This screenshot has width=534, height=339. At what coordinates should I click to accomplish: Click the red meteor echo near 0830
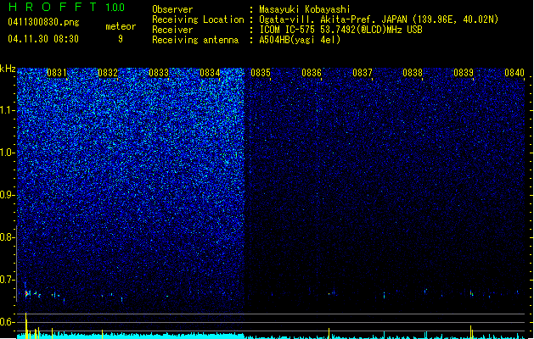tap(27, 294)
